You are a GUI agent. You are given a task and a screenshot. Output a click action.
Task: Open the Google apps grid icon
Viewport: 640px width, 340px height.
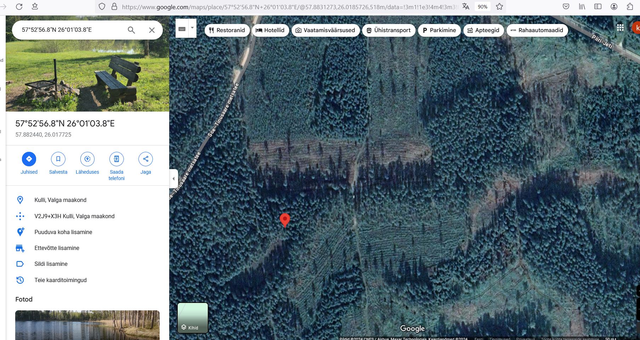click(x=620, y=28)
